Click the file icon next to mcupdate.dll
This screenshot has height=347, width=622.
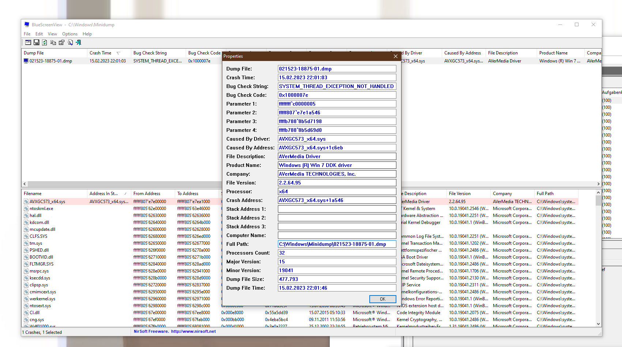[26, 229]
